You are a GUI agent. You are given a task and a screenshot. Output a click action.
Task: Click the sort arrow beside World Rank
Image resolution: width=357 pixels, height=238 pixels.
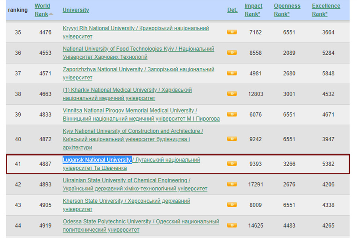click(x=51, y=14)
